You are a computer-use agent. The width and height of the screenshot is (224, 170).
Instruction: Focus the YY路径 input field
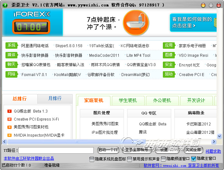[x=56, y=150]
